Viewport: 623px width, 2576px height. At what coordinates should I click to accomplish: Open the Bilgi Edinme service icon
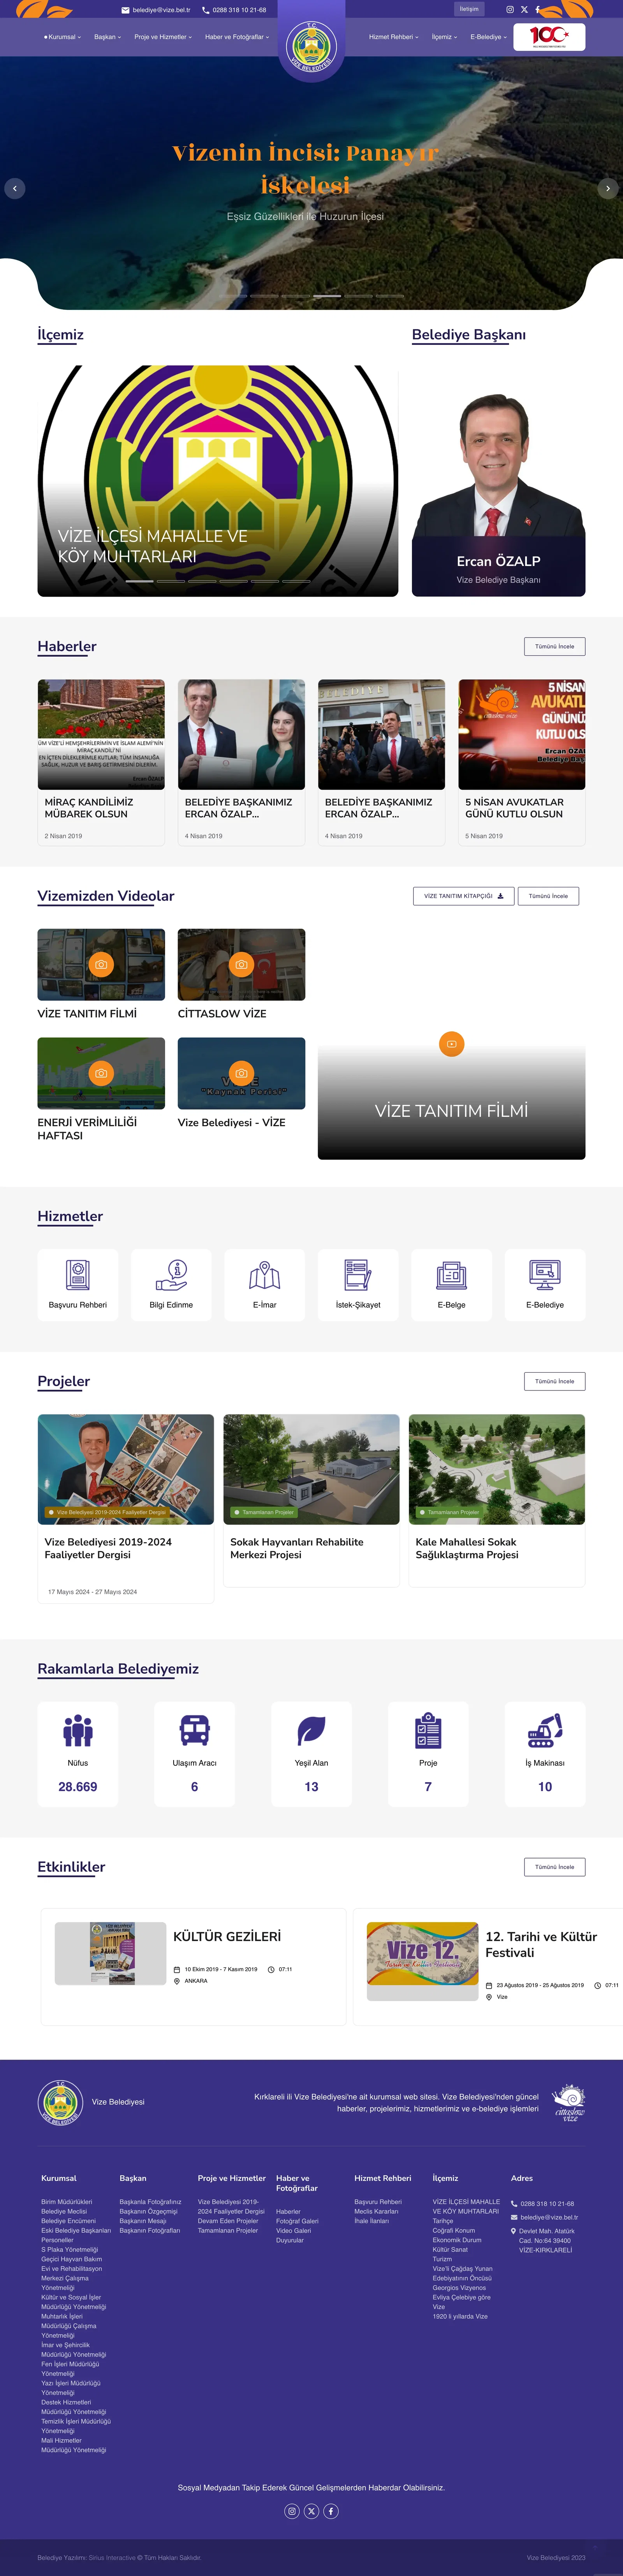click(171, 1275)
